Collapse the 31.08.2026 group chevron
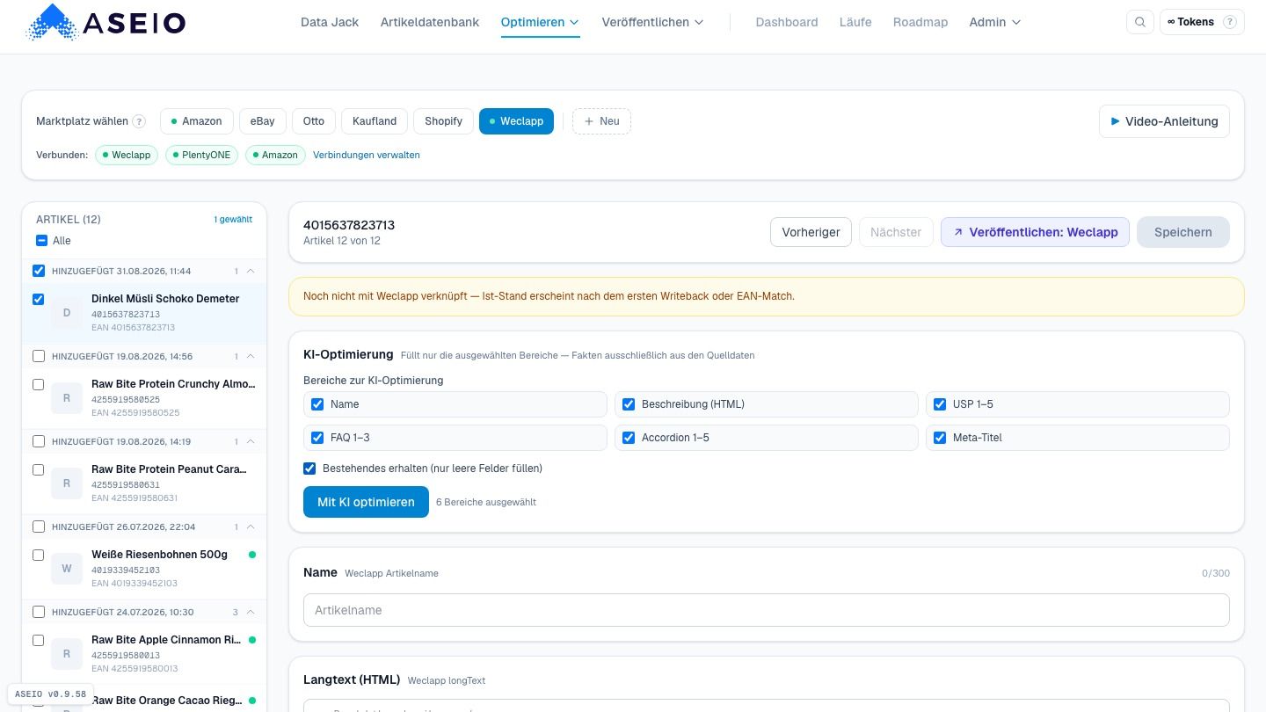1266x712 pixels. (251, 271)
